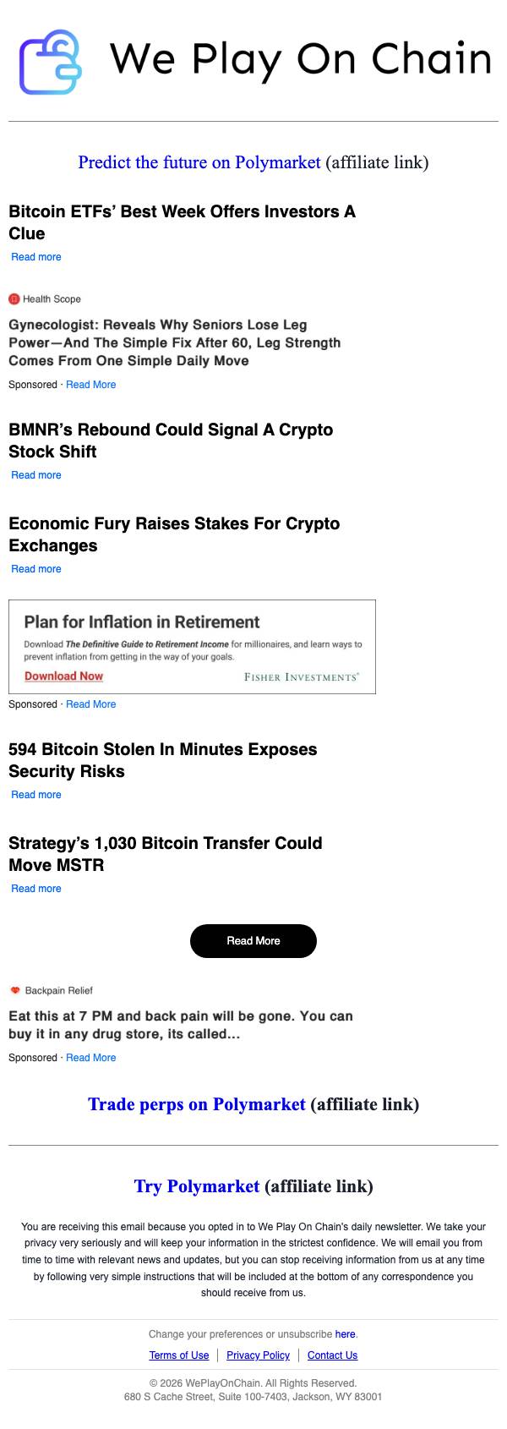Open the Privacy Policy footer link
This screenshot has height=1429, width=507.
(x=259, y=1355)
